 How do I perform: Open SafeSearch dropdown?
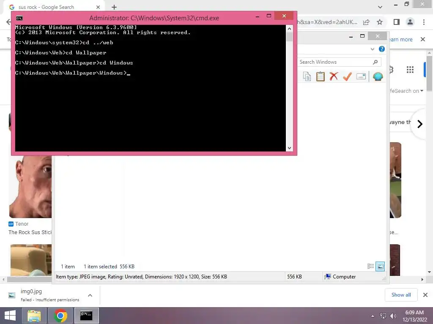407,91
